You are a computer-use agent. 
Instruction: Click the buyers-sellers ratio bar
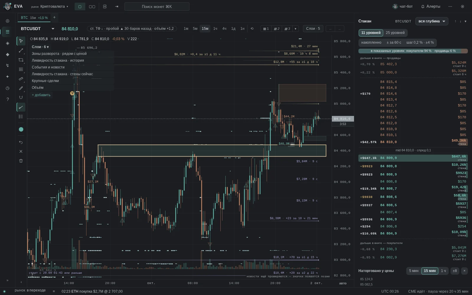(x=413, y=51)
